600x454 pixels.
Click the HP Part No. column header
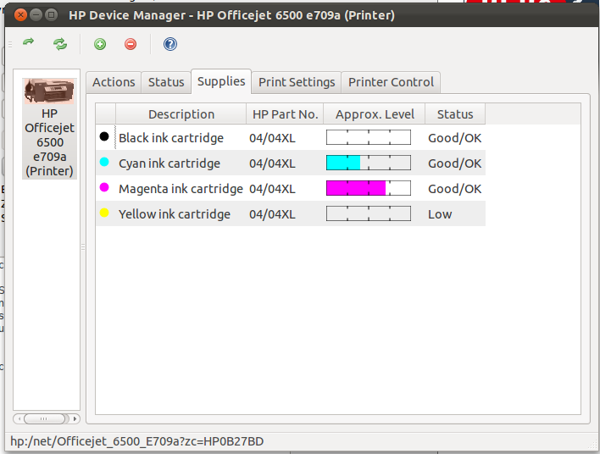point(285,114)
